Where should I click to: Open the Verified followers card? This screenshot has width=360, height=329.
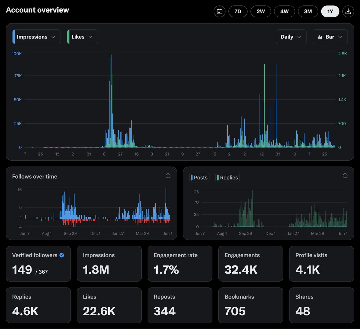(38, 264)
